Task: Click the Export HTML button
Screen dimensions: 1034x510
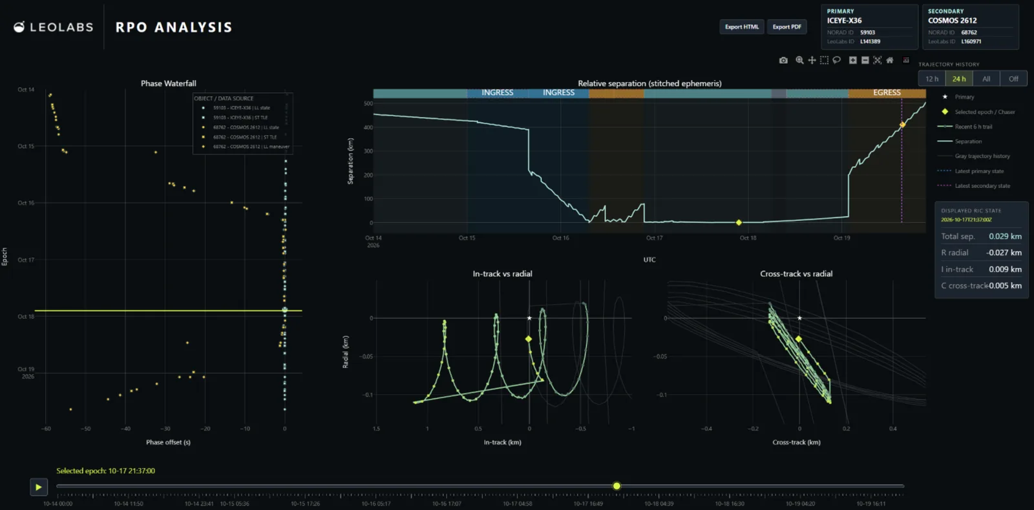Action: click(x=742, y=27)
